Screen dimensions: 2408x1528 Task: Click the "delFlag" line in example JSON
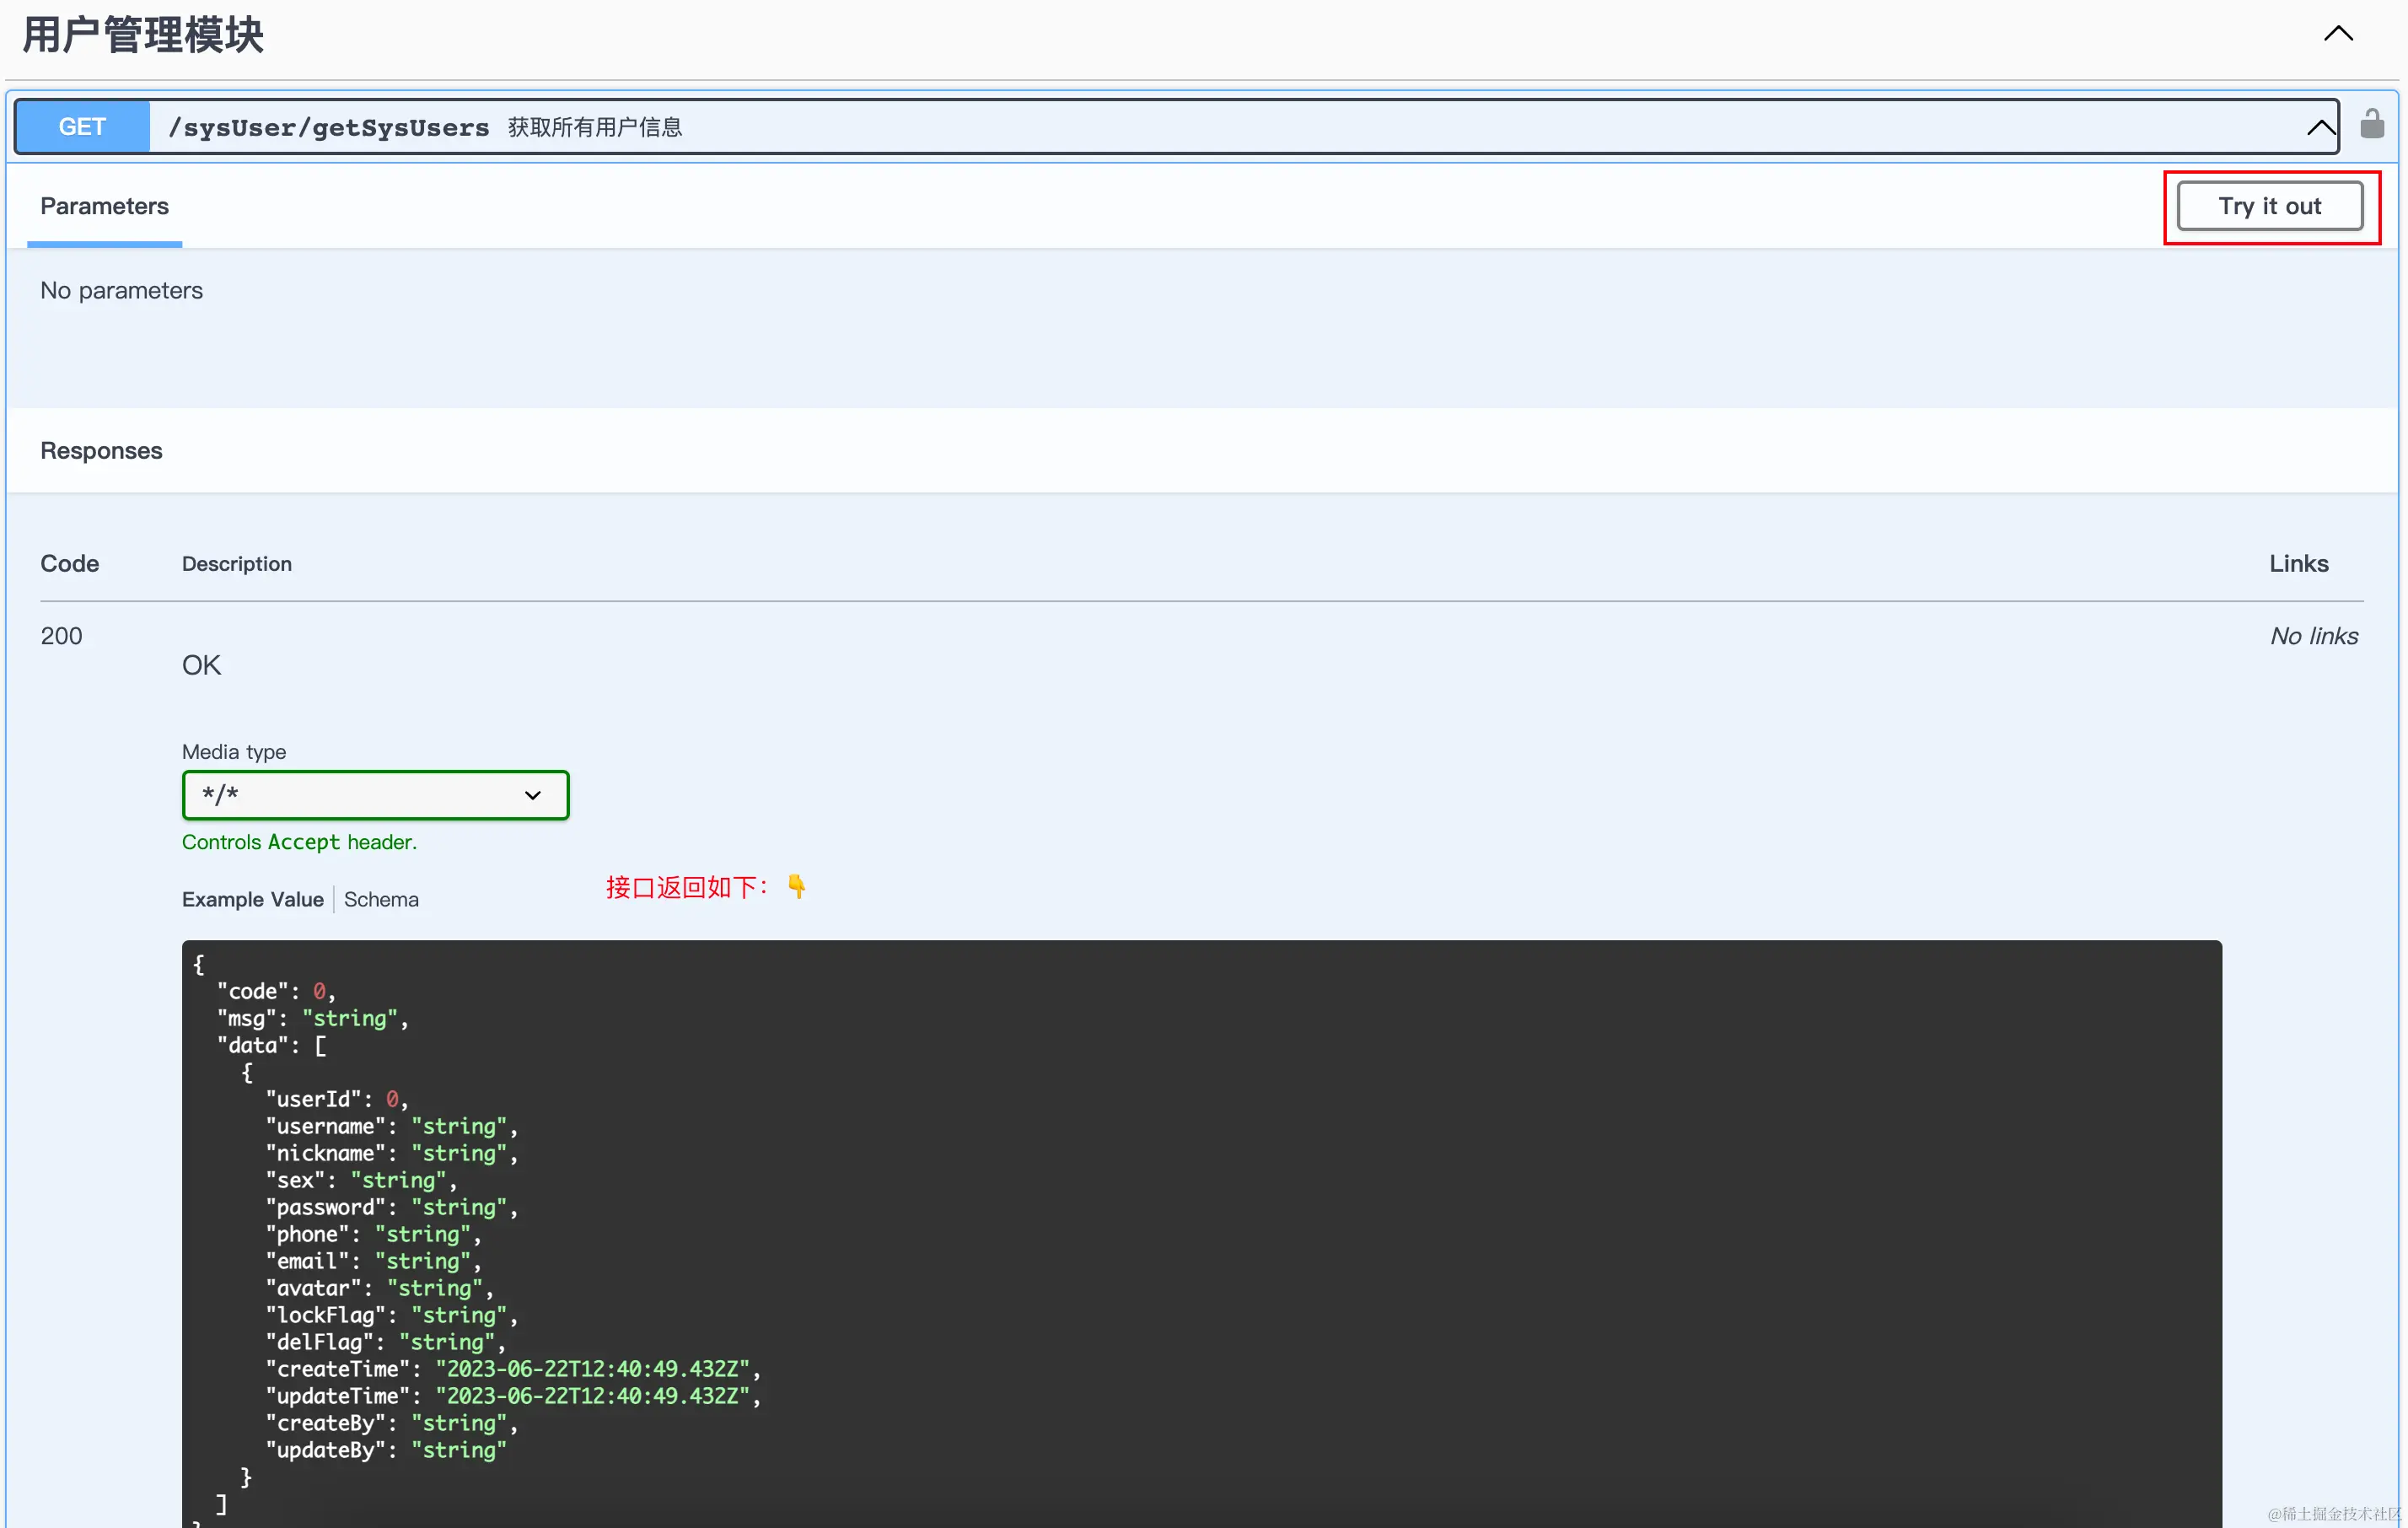coord(386,1342)
